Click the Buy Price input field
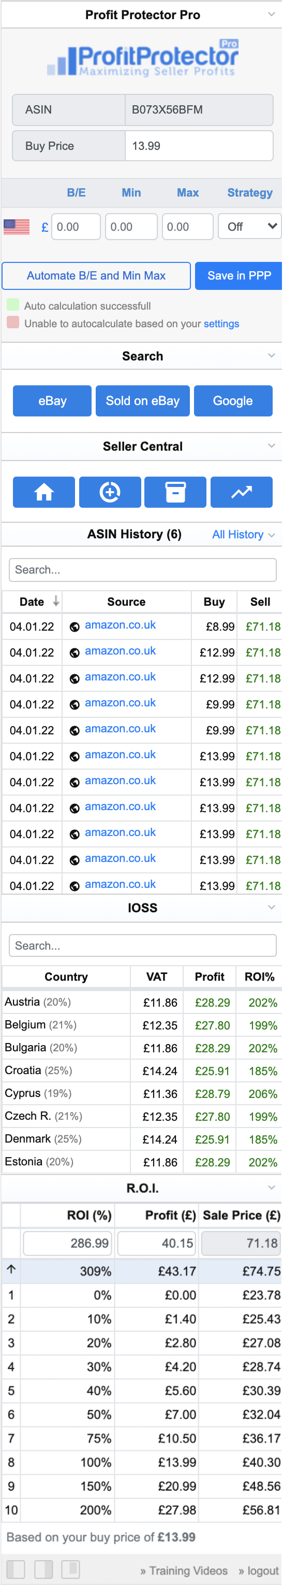This screenshot has width=283, height=1585. (x=199, y=146)
